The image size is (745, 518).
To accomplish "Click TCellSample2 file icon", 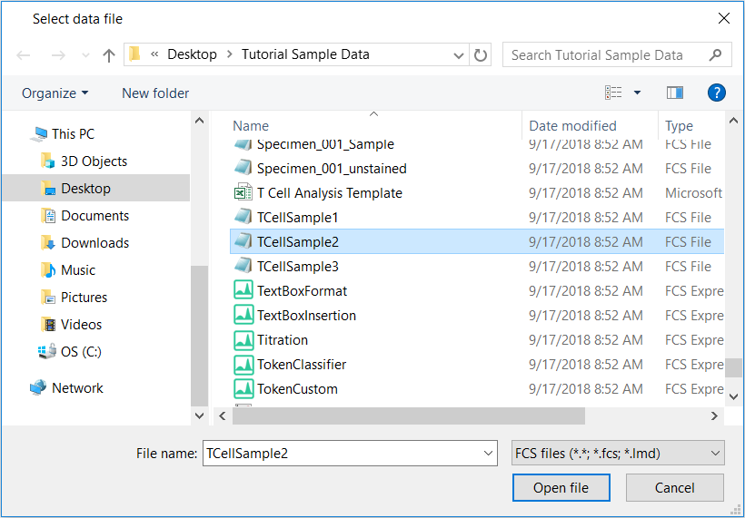I will (243, 241).
